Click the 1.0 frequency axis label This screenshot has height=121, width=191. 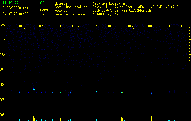[2, 54]
